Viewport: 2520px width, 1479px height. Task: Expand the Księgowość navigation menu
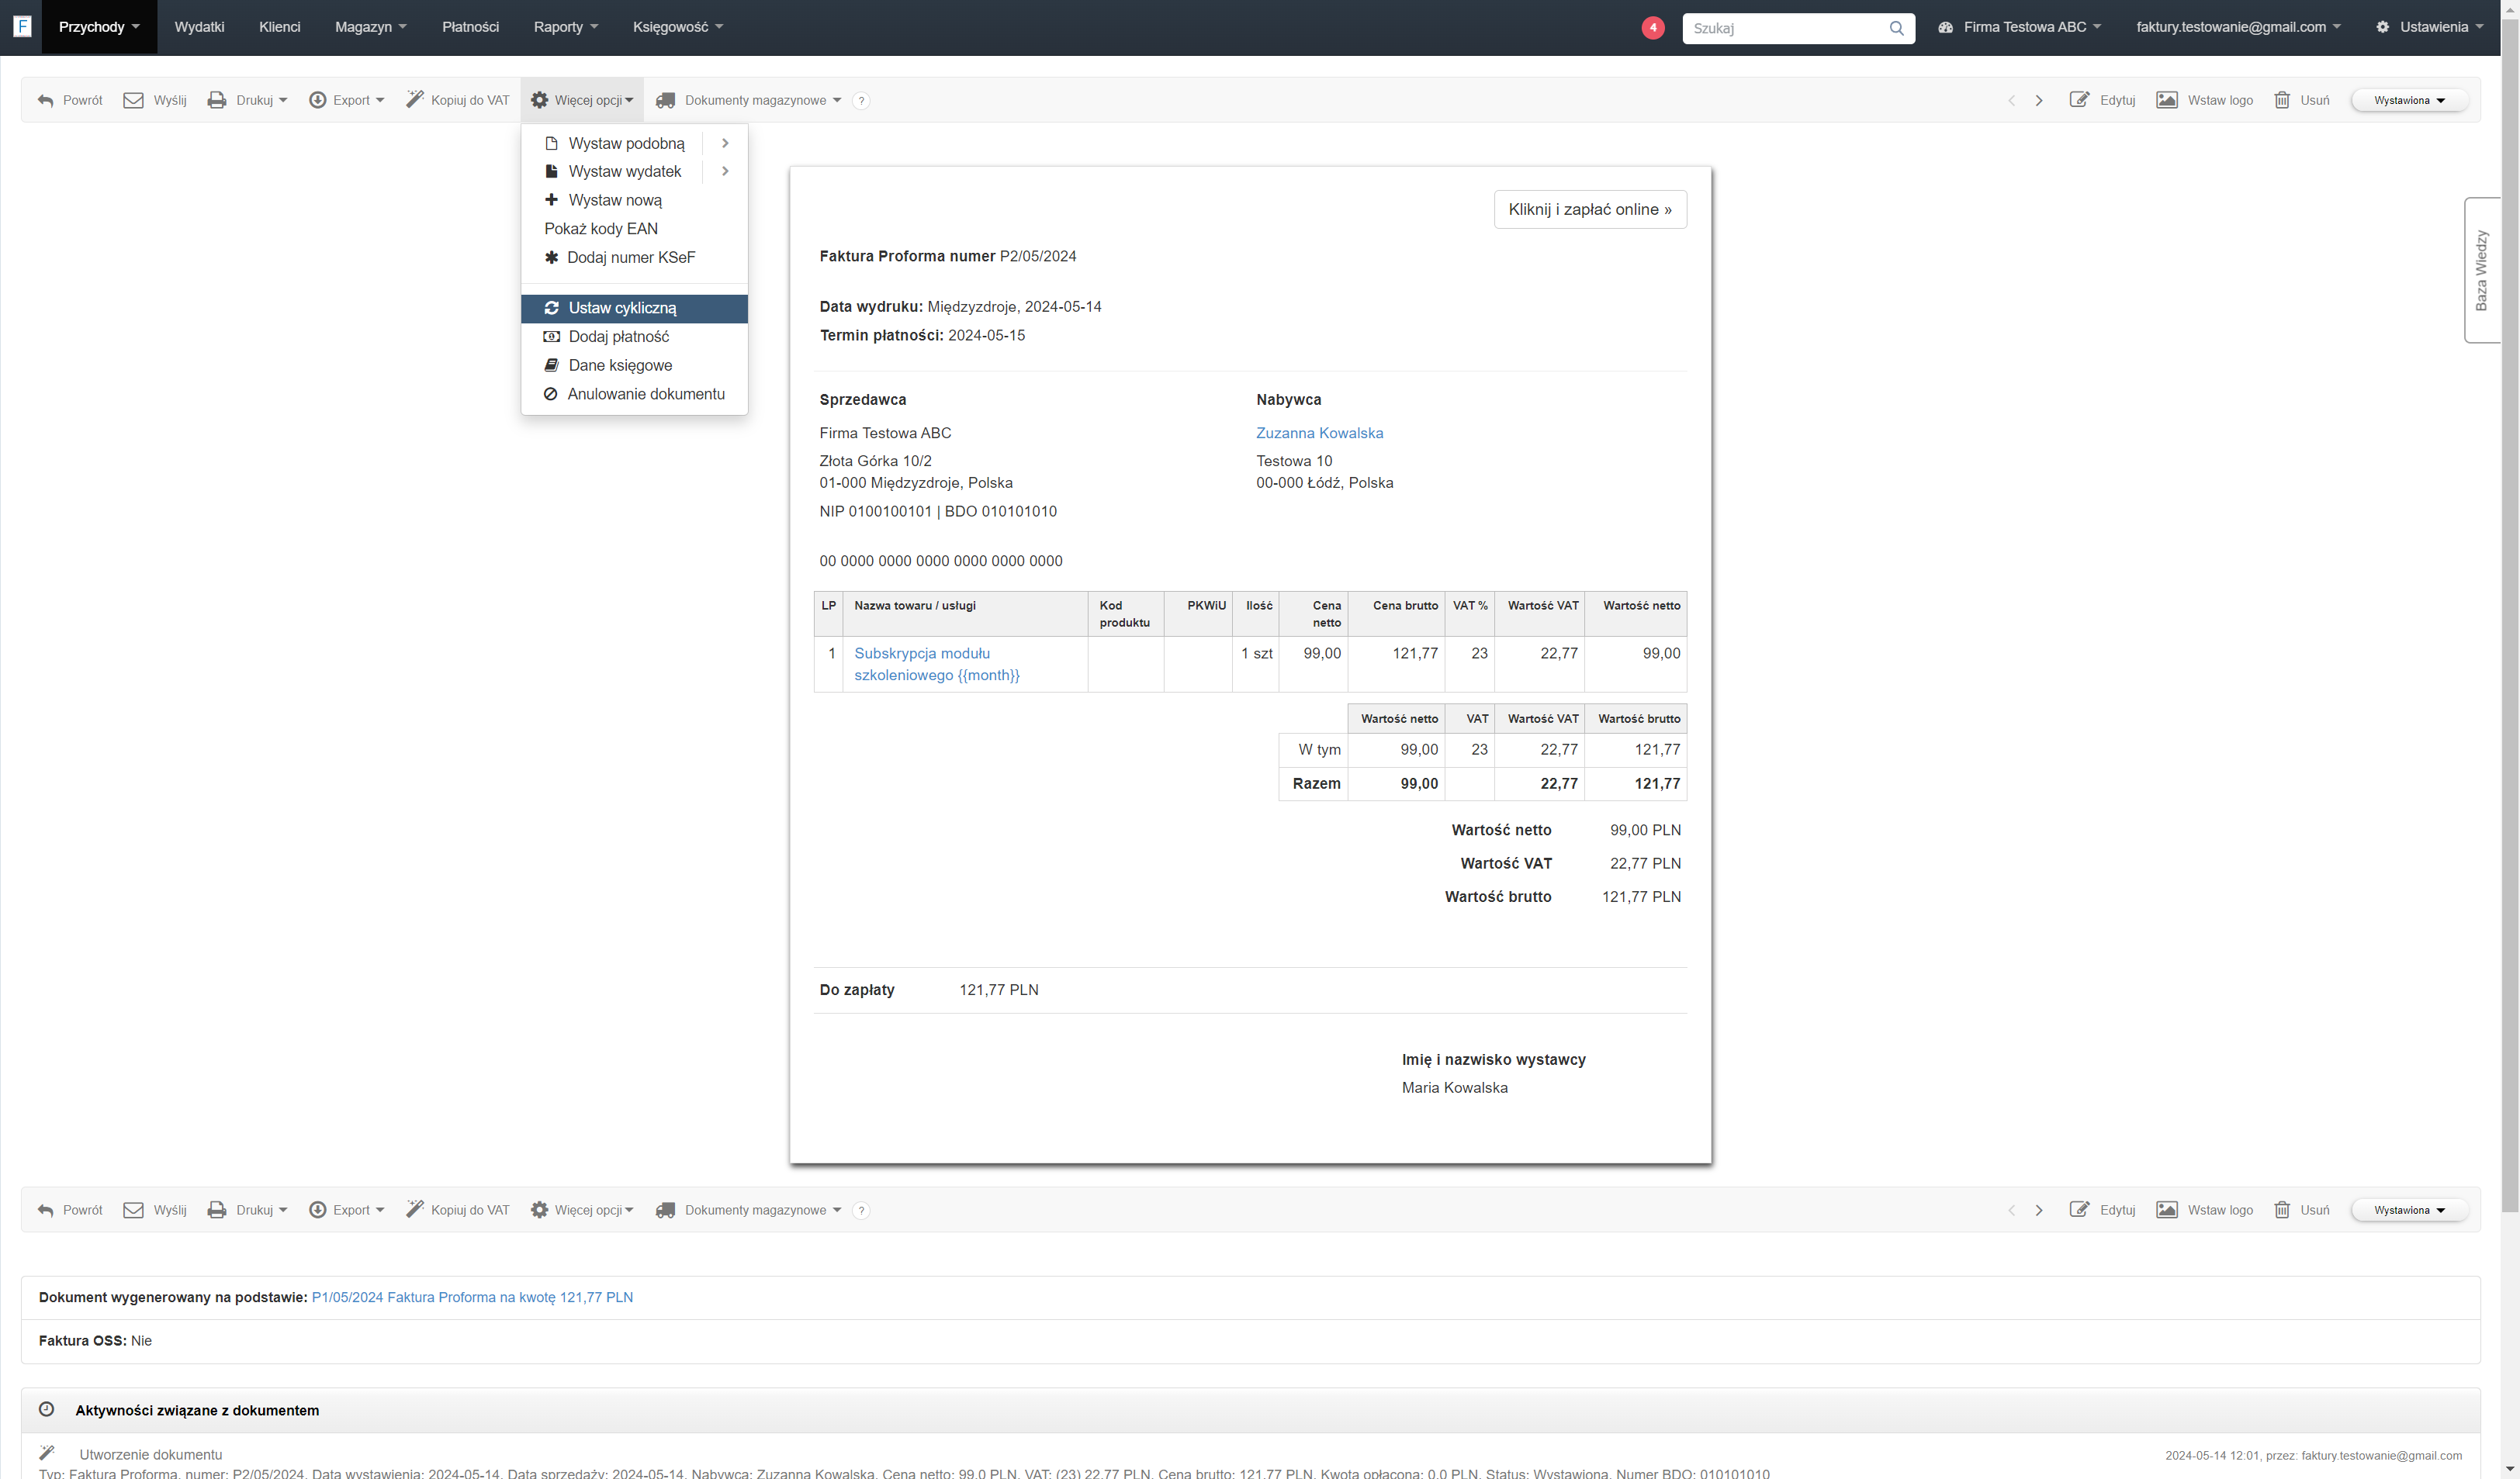pos(677,27)
